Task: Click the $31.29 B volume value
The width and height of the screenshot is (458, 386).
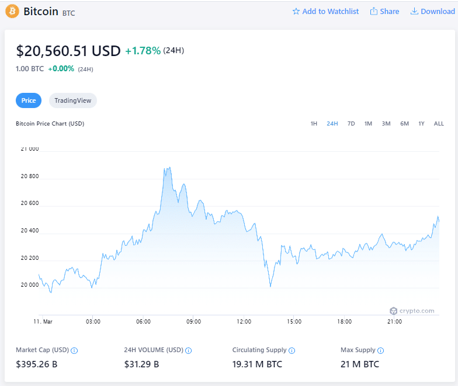Action: (141, 364)
